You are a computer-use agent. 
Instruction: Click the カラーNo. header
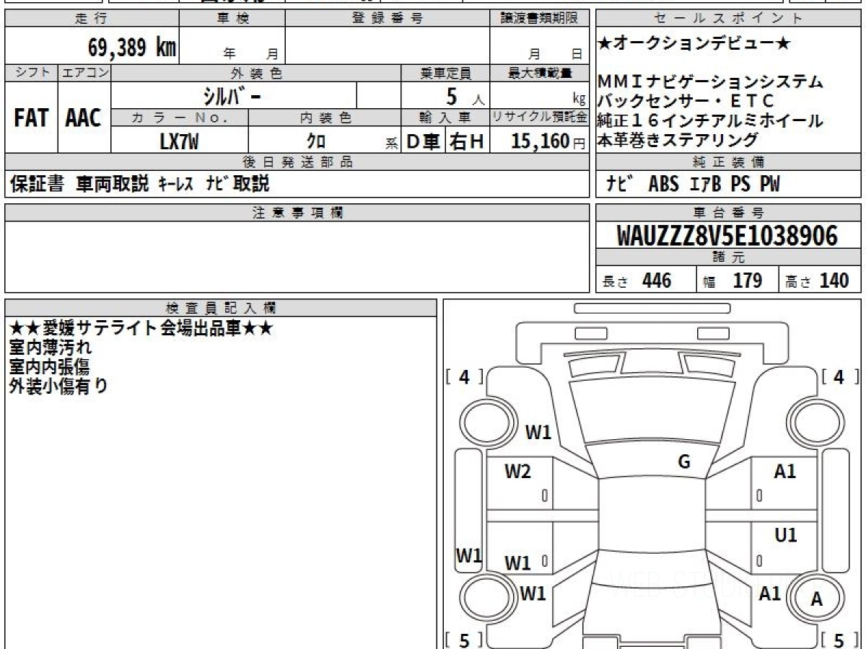pyautogui.click(x=180, y=118)
